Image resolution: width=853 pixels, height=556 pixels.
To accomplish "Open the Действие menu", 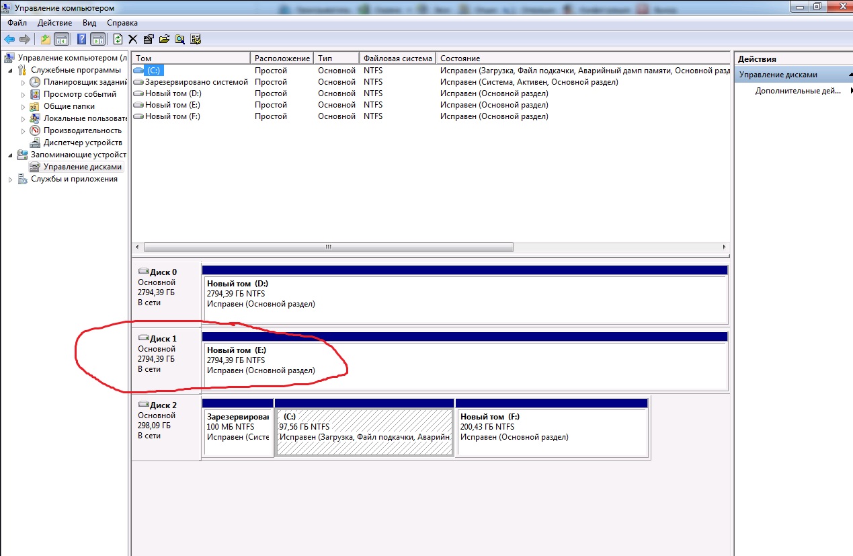I will coord(54,23).
